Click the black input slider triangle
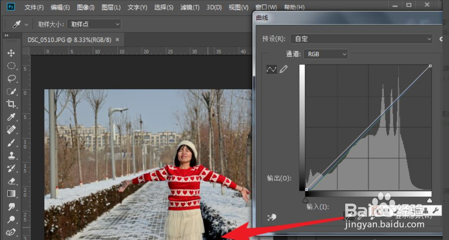The height and width of the screenshot is (240, 449). [x=306, y=200]
